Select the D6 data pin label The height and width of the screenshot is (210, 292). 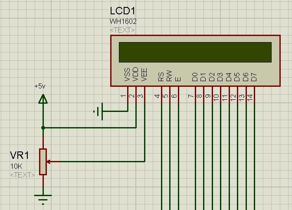coord(246,77)
